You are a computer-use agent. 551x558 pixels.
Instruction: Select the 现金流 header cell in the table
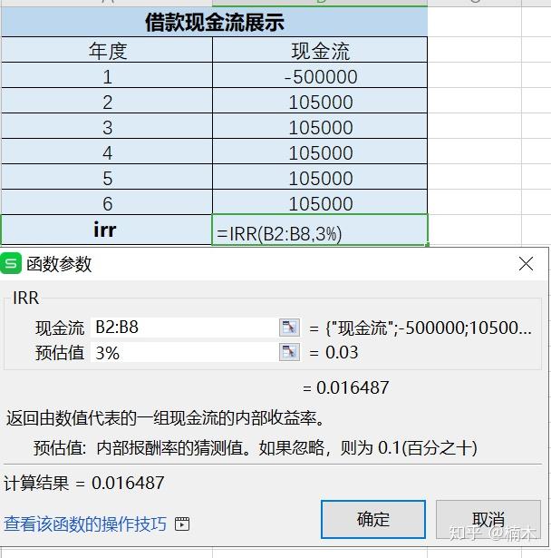tap(320, 50)
